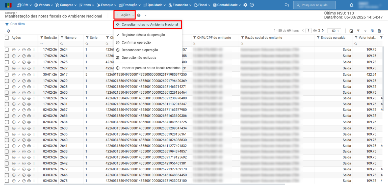The width and height of the screenshot is (388, 186).
Task: Select Consultar notas no Ambiente Nacional
Action: point(148,25)
